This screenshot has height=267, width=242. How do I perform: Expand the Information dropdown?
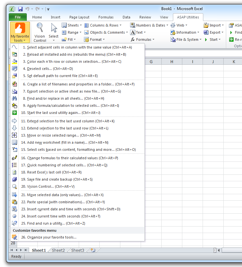tap(185, 32)
